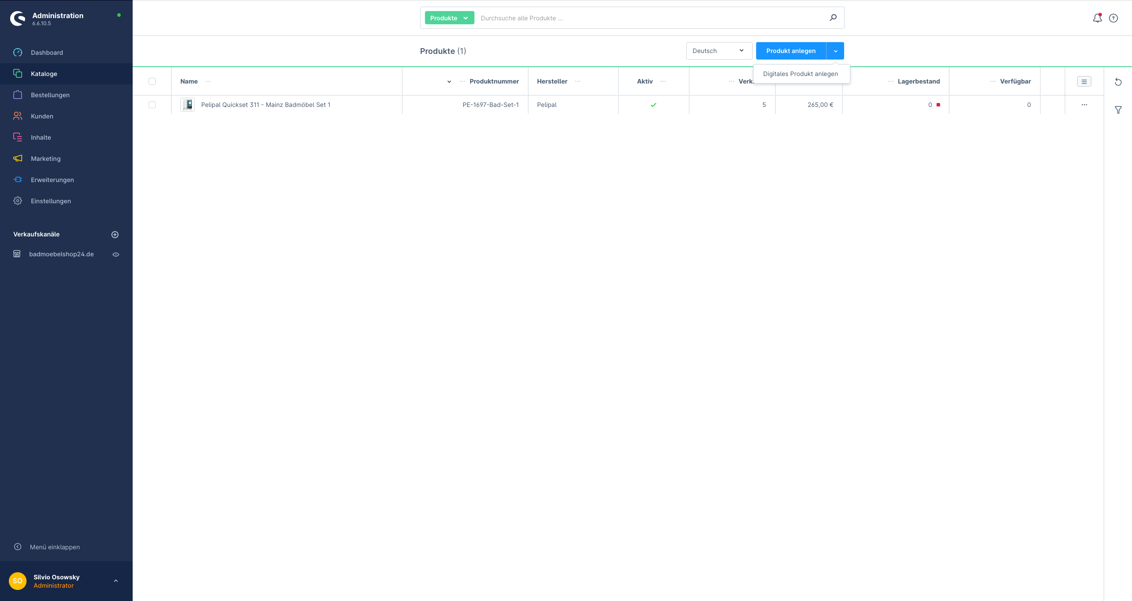Click the Produkt anlegen button
The height and width of the screenshot is (601, 1132).
point(791,51)
